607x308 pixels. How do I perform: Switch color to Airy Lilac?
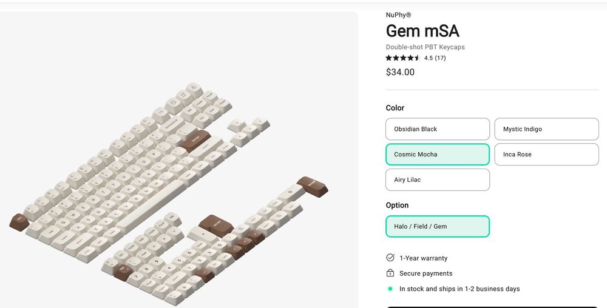tap(438, 180)
